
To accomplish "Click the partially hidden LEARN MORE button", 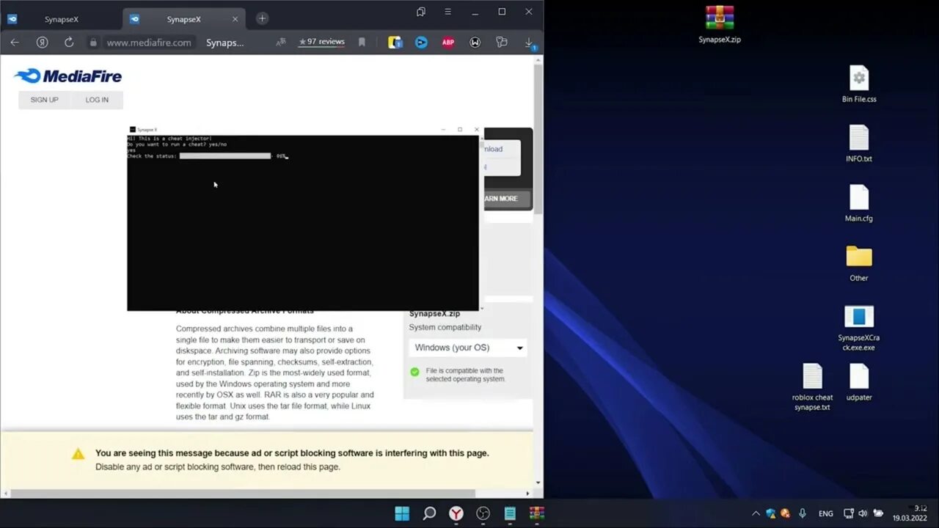I will (x=505, y=199).
